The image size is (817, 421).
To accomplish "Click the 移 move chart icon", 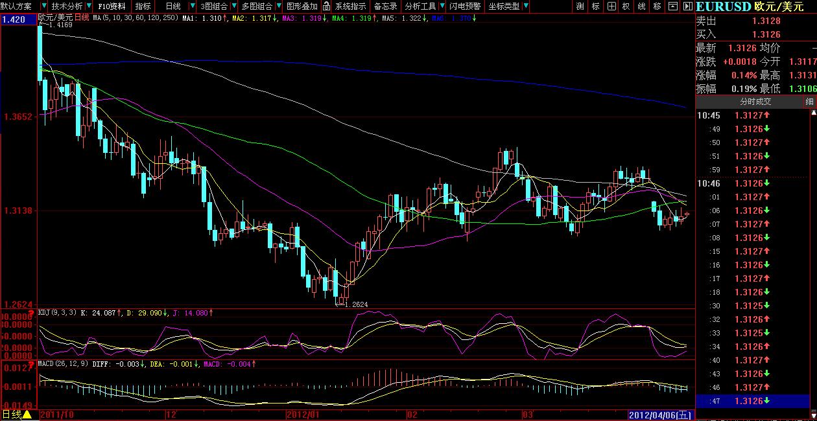I will pos(657,6).
